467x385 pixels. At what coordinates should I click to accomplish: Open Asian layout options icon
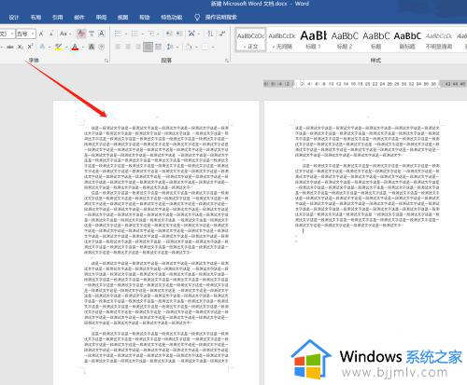[x=191, y=34]
